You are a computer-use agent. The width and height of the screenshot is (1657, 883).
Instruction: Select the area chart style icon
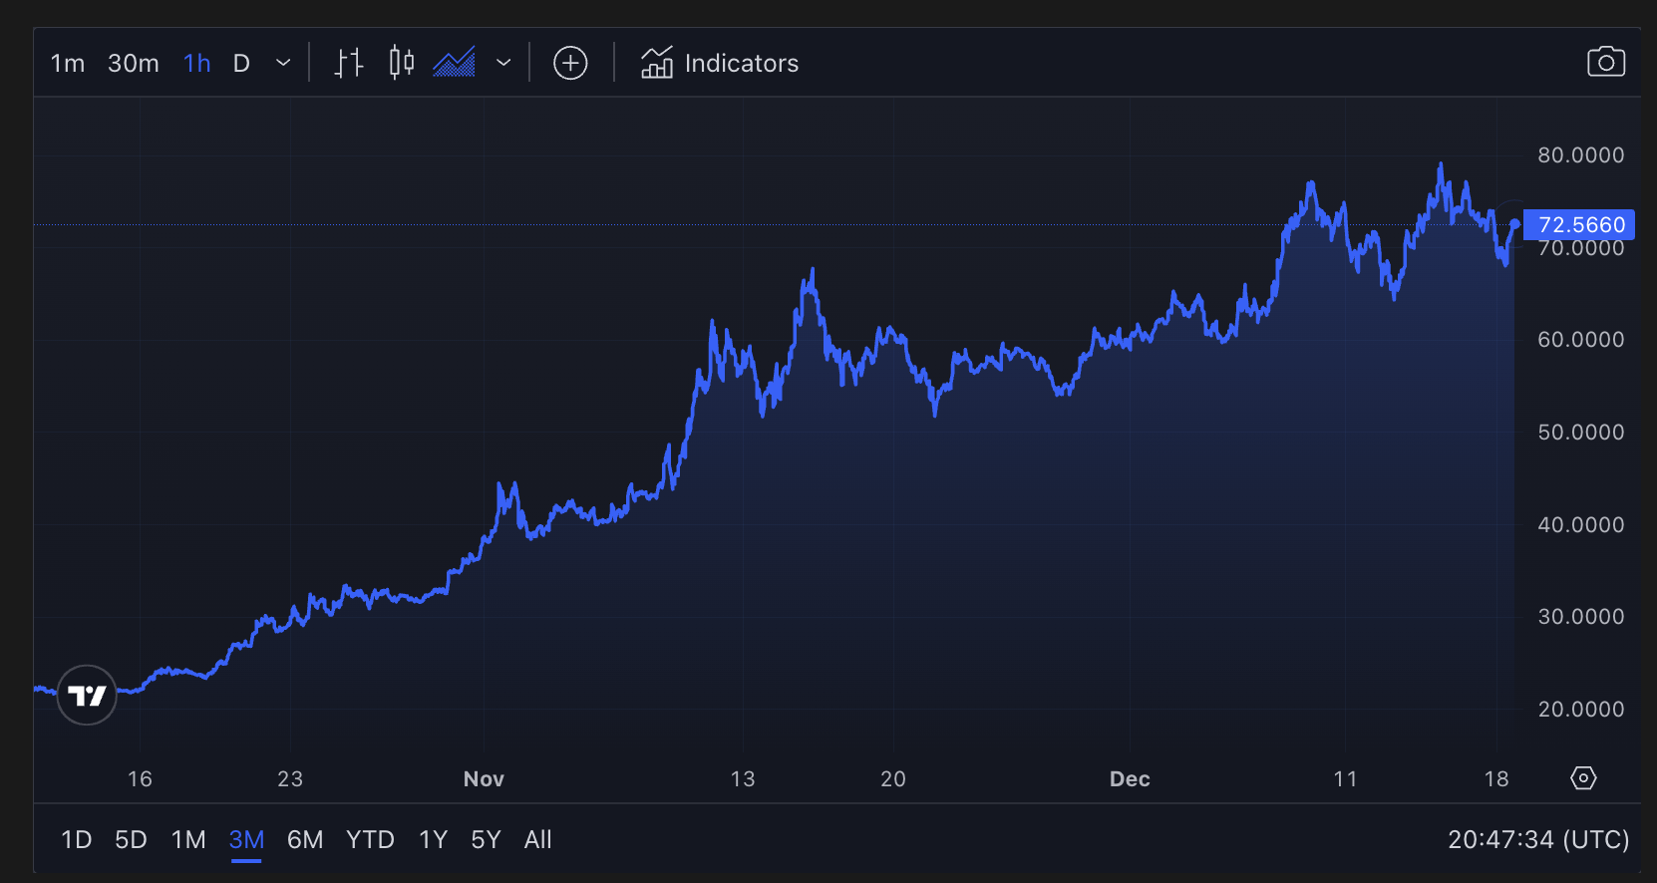coord(454,63)
